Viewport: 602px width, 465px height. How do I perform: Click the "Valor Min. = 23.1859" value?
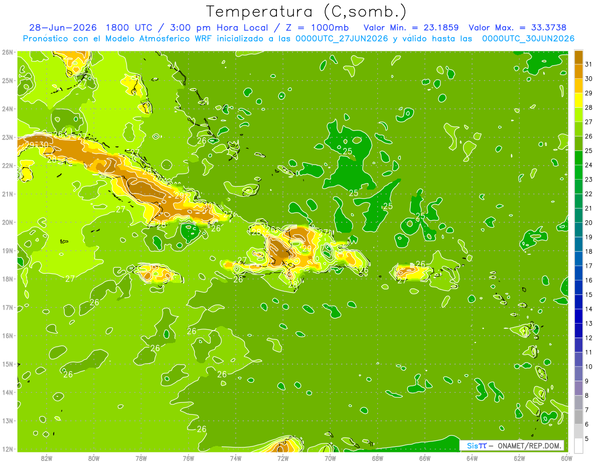click(411, 28)
